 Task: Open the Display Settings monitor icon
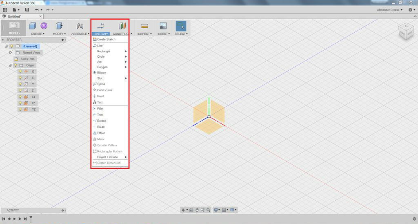point(216,210)
